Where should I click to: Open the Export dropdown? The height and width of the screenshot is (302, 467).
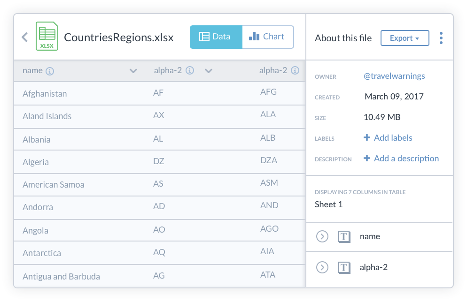point(405,38)
